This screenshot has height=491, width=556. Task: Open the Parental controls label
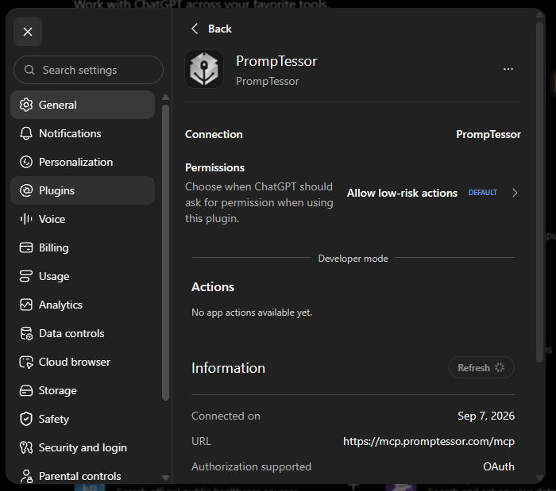click(79, 476)
